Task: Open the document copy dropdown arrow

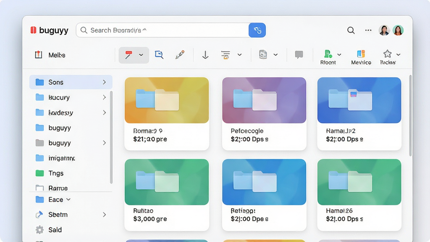Action: pyautogui.click(x=275, y=55)
